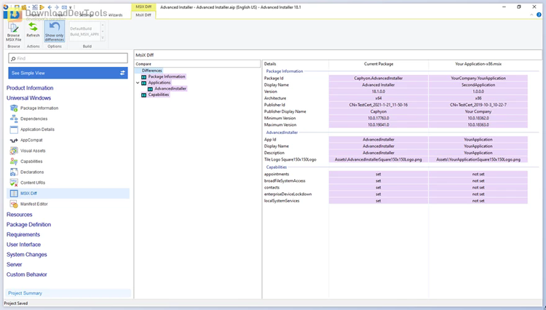
Task: Expand the Server section
Action: click(15, 264)
